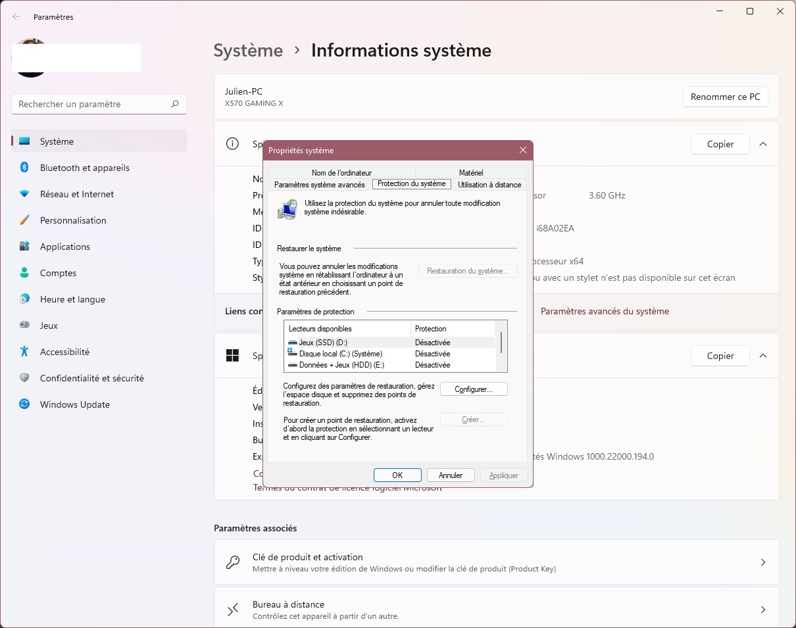Click the Configurer... button
The width and height of the screenshot is (796, 628).
tap(474, 389)
